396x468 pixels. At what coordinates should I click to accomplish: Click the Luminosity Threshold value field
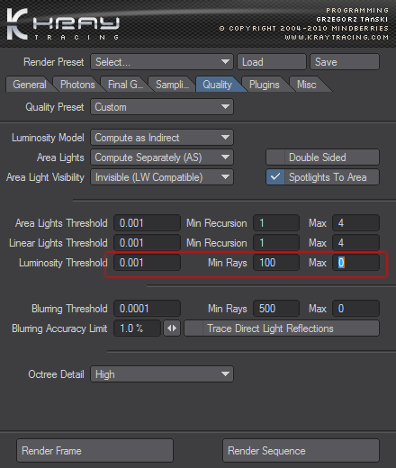147,263
